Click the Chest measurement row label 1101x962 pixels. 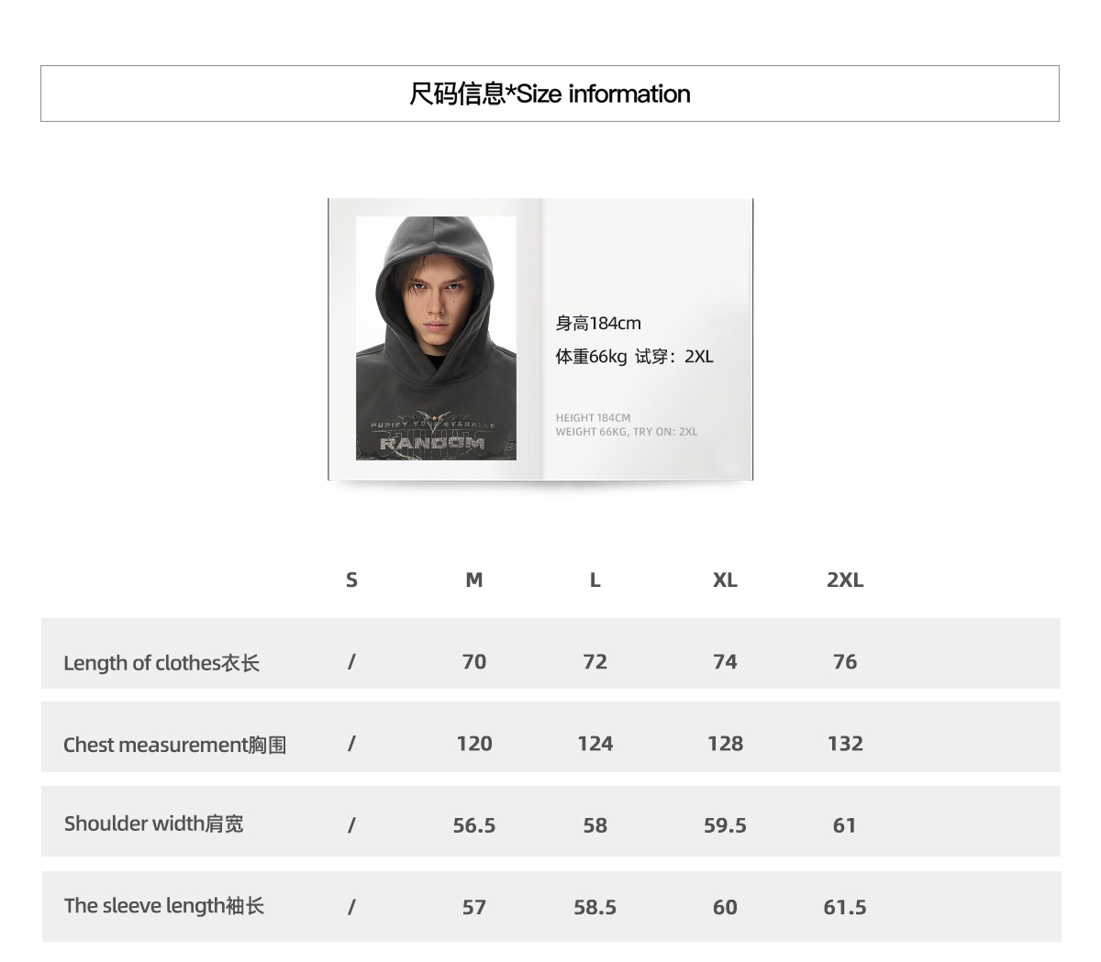(174, 745)
